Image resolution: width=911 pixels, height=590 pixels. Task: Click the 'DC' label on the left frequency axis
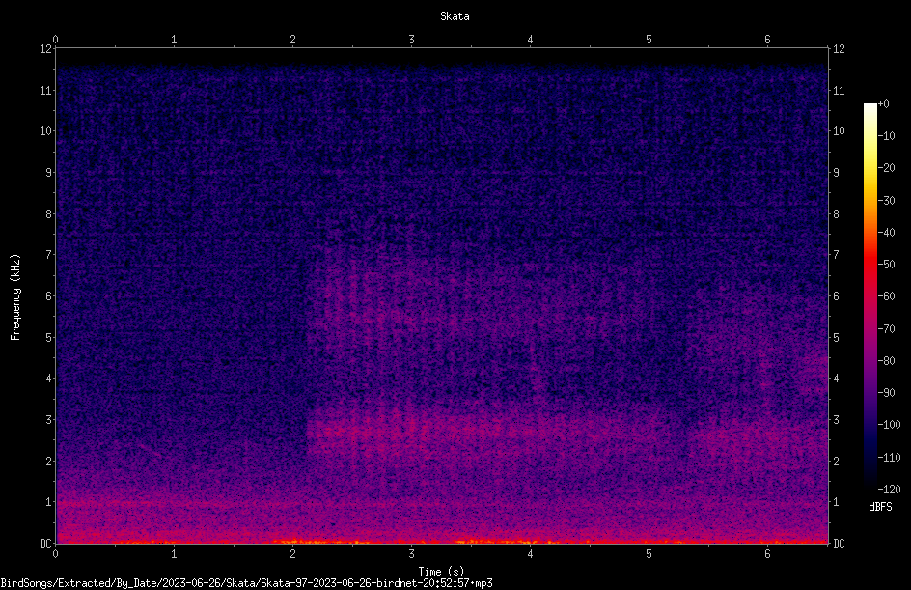point(46,544)
